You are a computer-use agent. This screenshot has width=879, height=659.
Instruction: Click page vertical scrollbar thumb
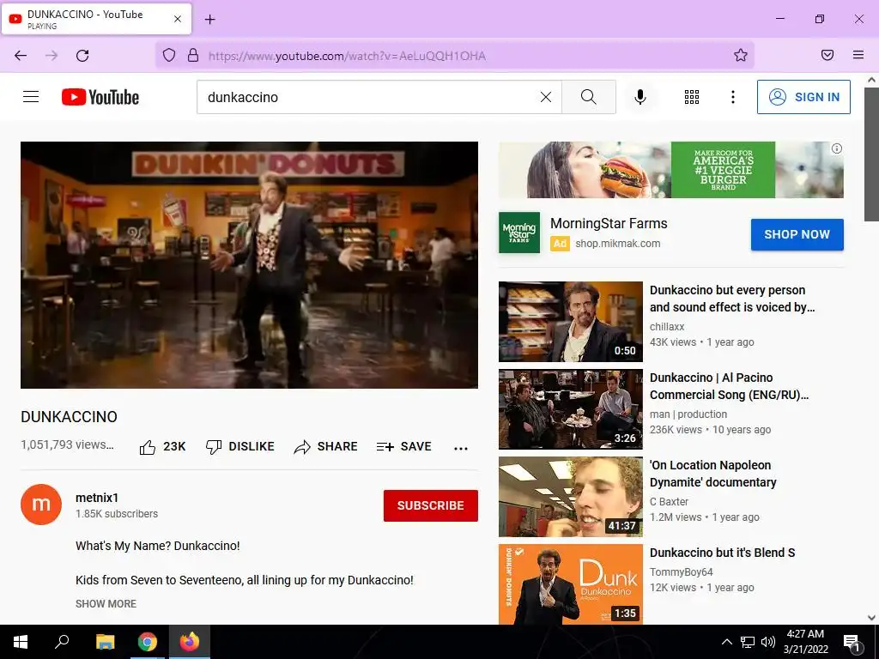pyautogui.click(x=871, y=154)
